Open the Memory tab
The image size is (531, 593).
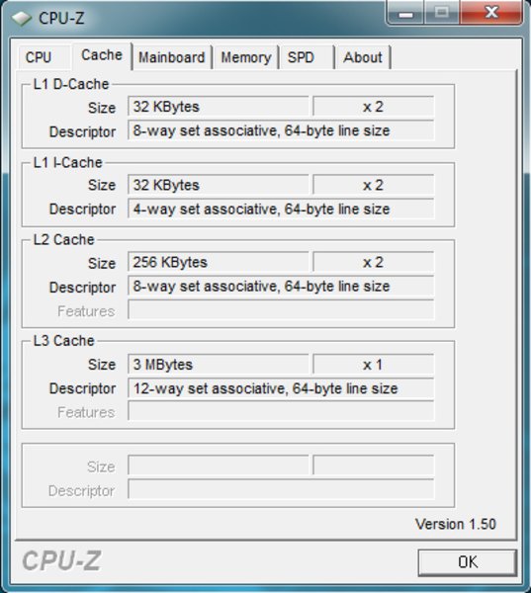246,57
